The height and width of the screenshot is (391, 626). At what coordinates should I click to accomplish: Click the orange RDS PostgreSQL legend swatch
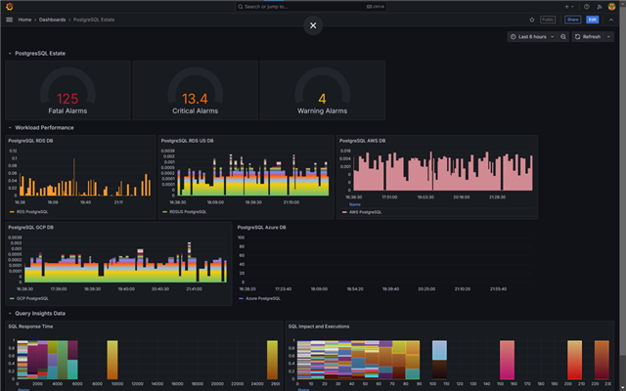coord(12,212)
